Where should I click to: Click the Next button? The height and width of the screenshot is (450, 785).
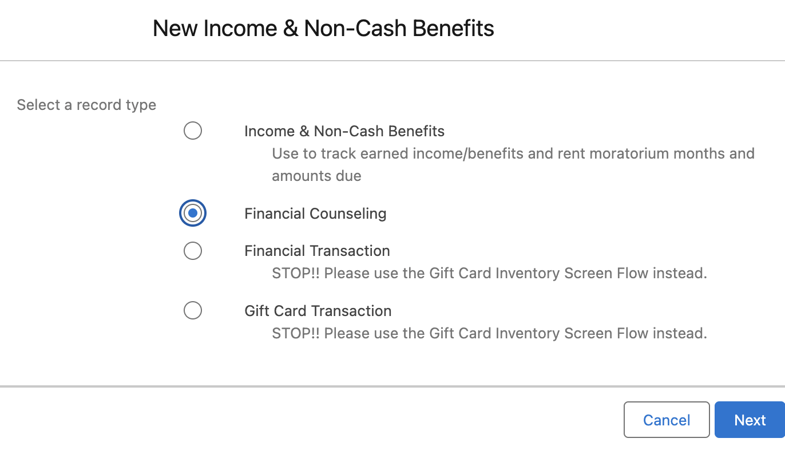(750, 420)
